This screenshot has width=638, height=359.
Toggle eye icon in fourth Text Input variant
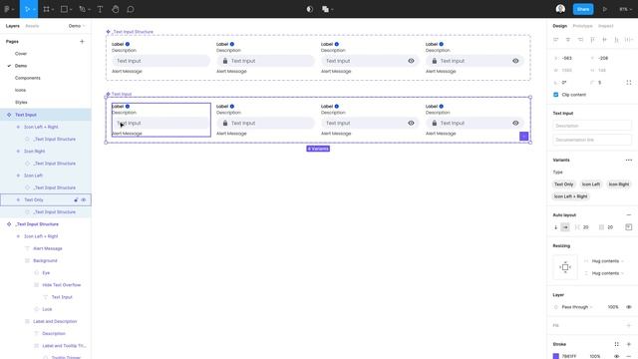click(515, 123)
